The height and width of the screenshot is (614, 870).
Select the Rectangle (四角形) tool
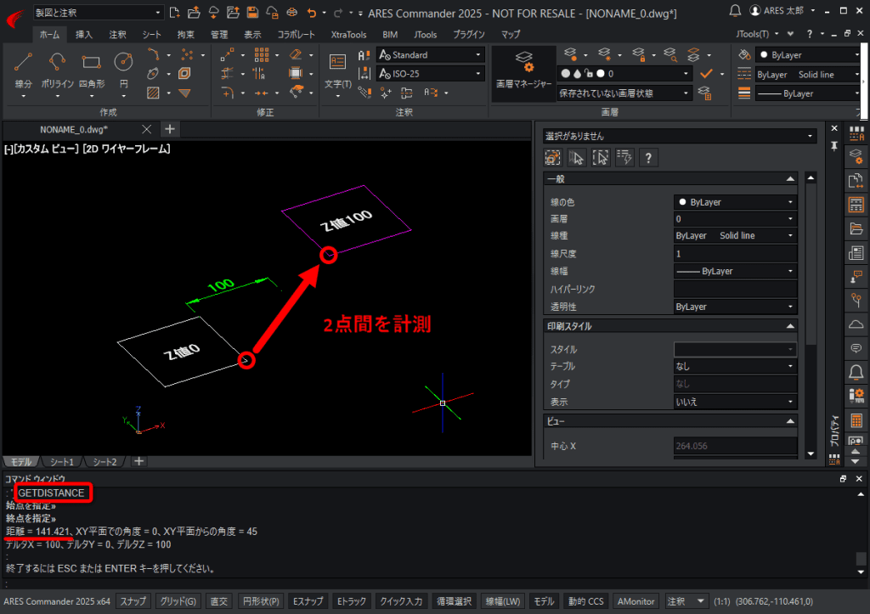[92, 69]
